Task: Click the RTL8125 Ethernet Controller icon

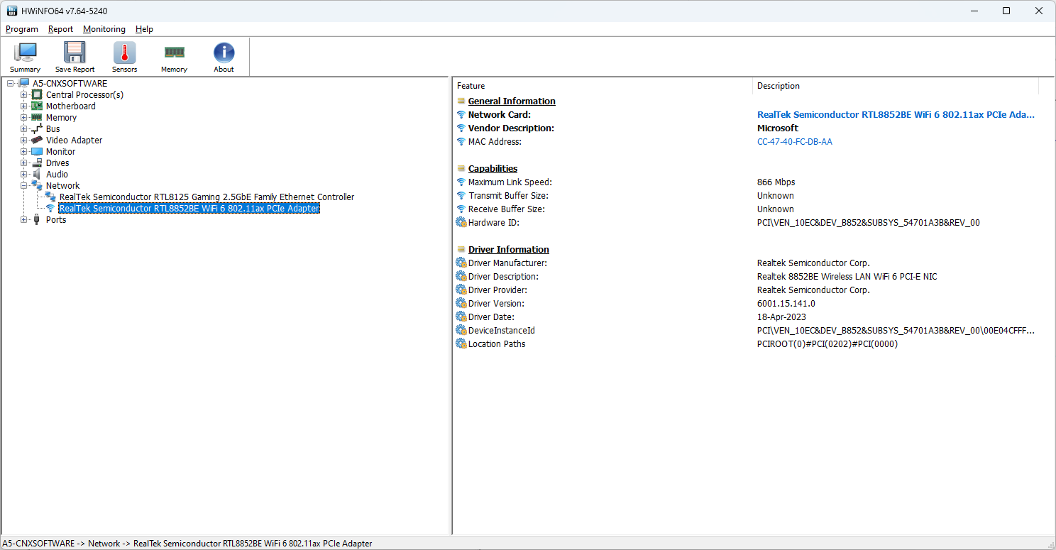Action: click(50, 197)
